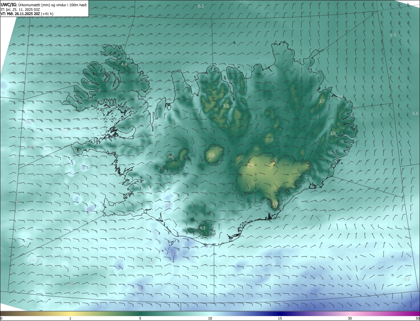Click the 5 tick on the color scale
This screenshot has height=321, width=420.
coord(140,318)
